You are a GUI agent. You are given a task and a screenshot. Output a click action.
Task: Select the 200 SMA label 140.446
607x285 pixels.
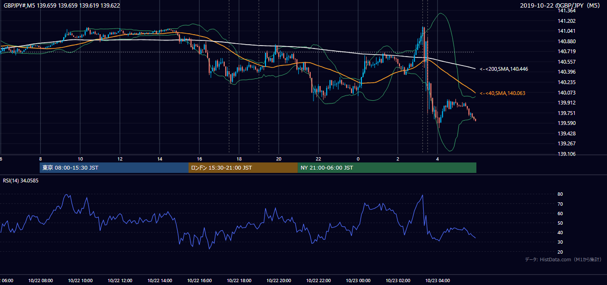[x=504, y=69]
